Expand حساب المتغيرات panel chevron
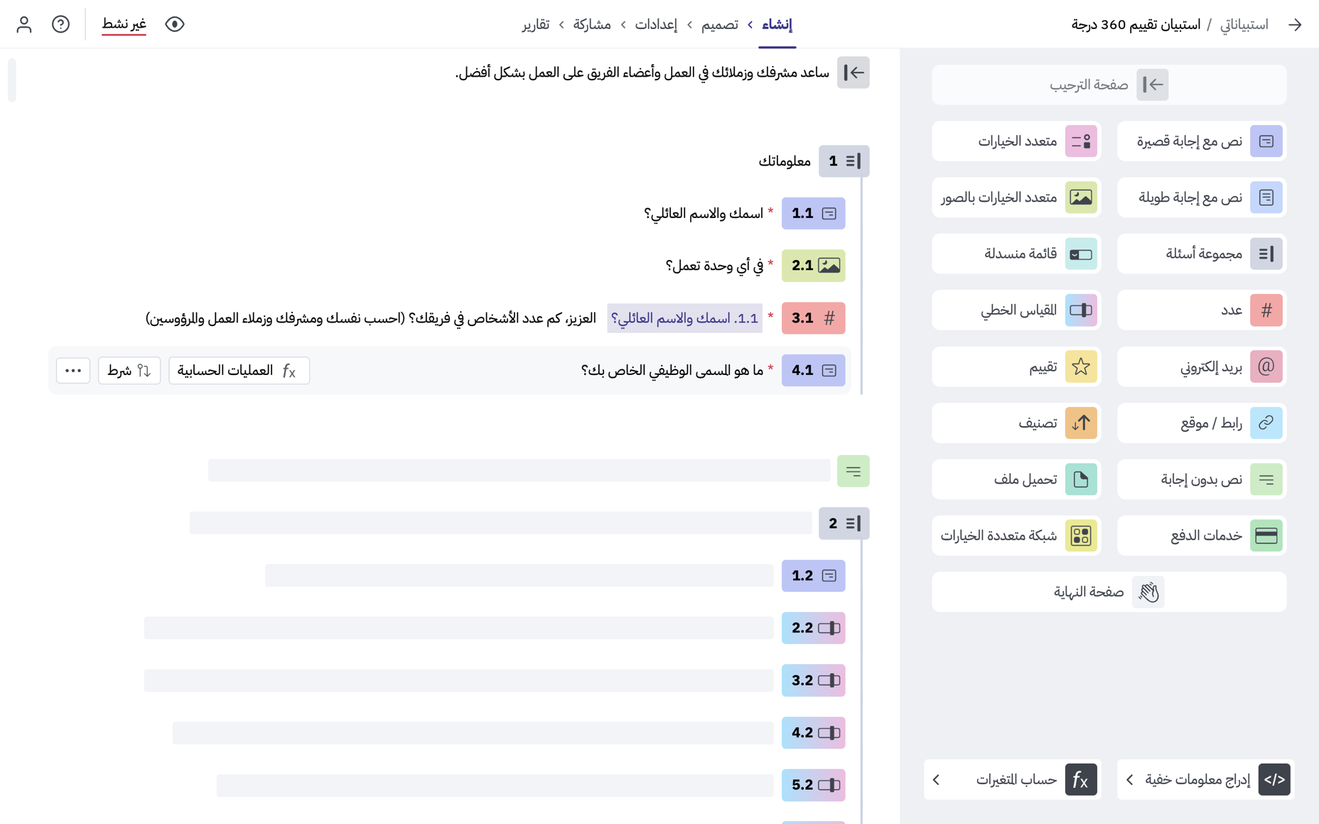This screenshot has width=1319, height=824. pyautogui.click(x=936, y=779)
